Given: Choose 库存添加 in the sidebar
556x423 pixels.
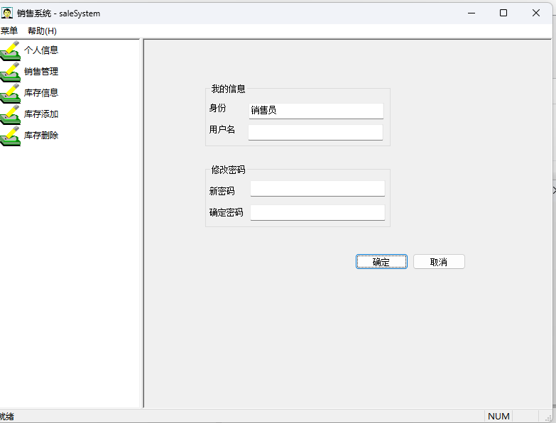Looking at the screenshot, I should coord(41,114).
